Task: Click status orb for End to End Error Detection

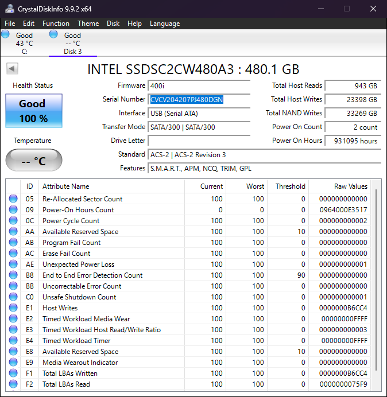Action: click(x=13, y=275)
